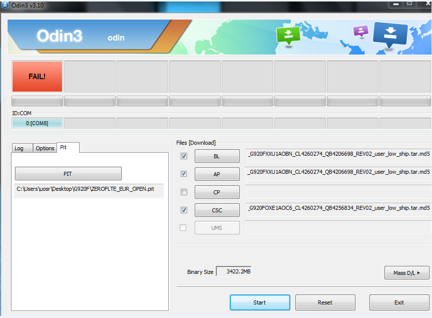Screen dimensions: 432x318
Task: Click the Odin3 logo in banner
Action: [x=60, y=36]
